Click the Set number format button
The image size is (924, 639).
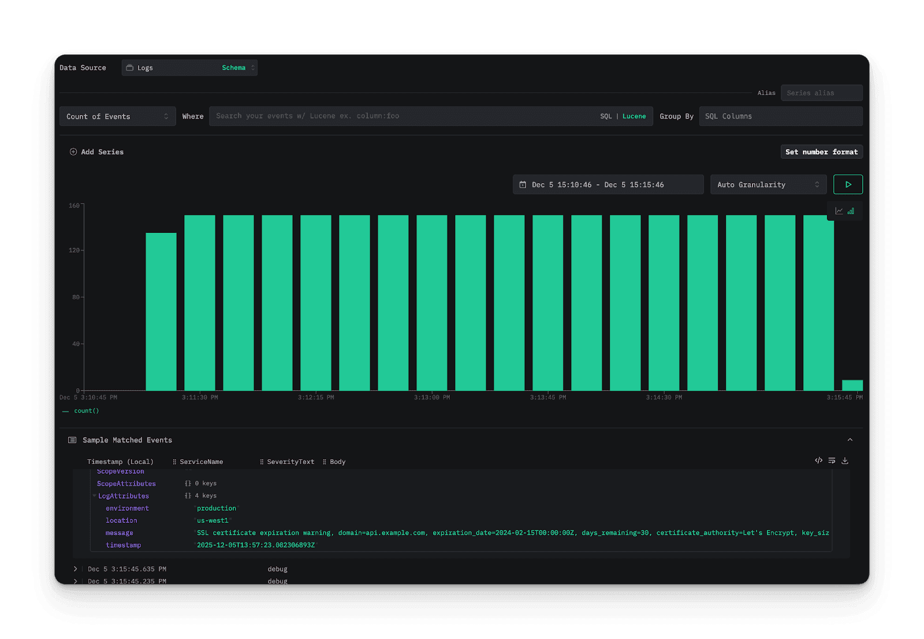tap(821, 152)
